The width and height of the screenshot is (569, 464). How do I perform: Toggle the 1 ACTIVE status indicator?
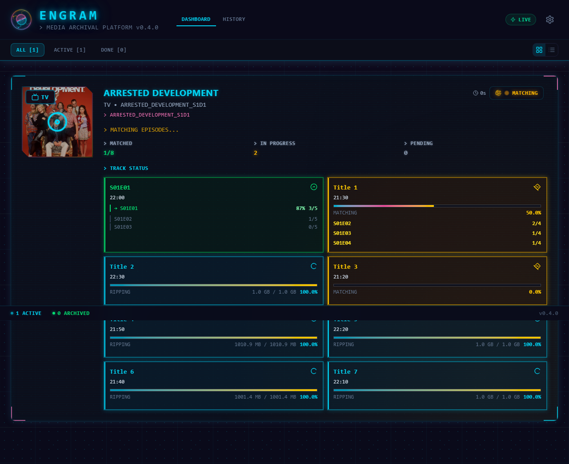coord(26,313)
